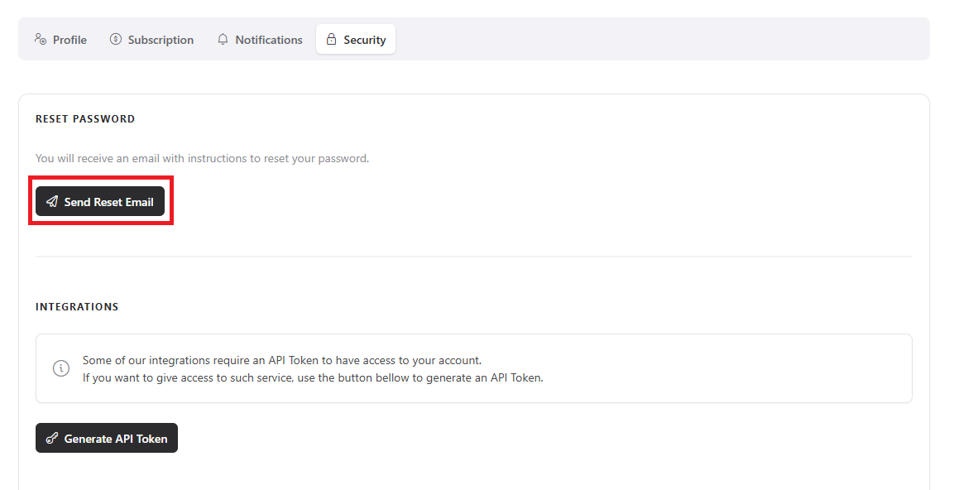
Task: Click the user icon on Profile tab
Action: pyautogui.click(x=40, y=39)
